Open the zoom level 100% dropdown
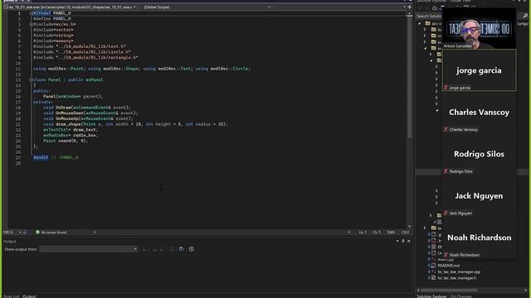 pyautogui.click(x=20, y=232)
